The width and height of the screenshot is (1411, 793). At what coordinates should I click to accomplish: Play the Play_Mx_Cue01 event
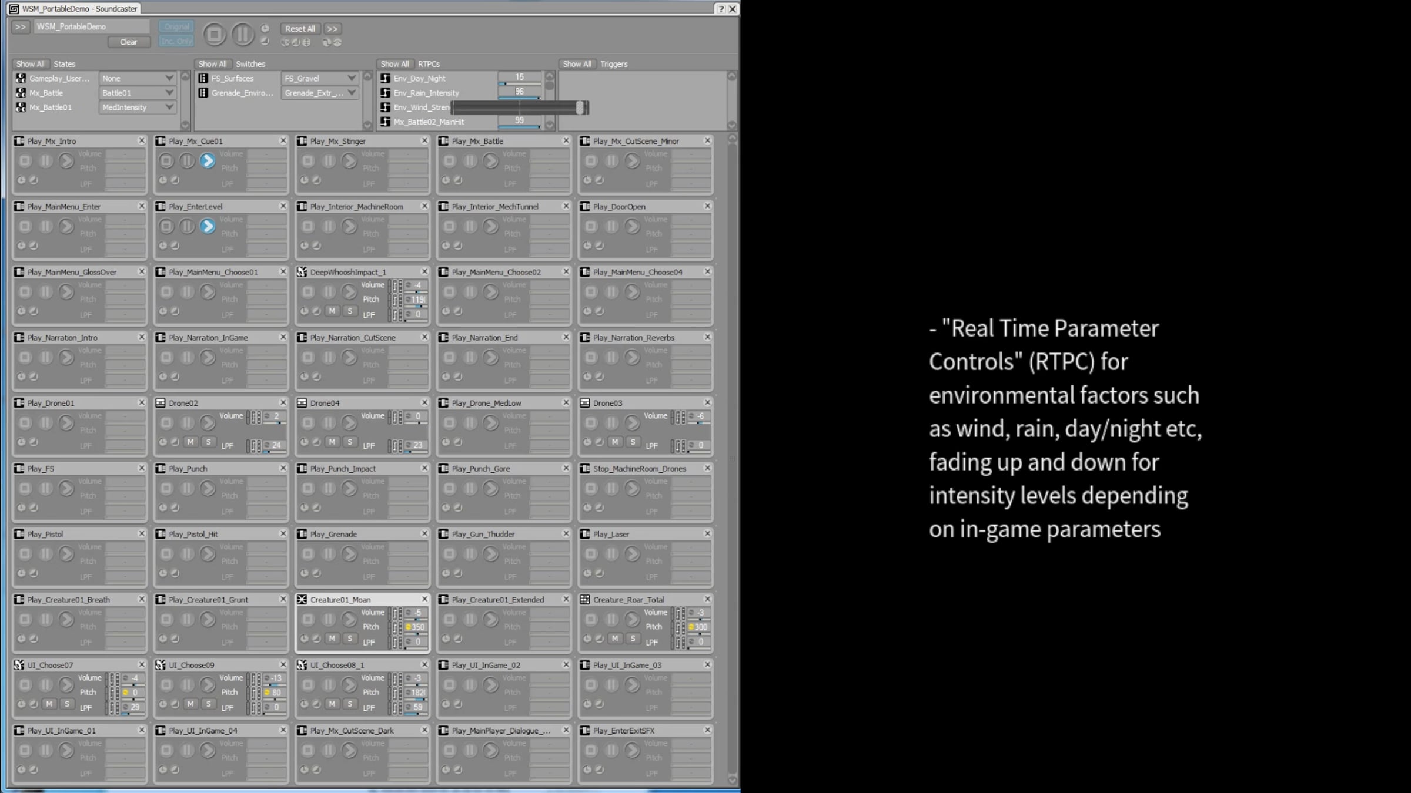point(207,161)
